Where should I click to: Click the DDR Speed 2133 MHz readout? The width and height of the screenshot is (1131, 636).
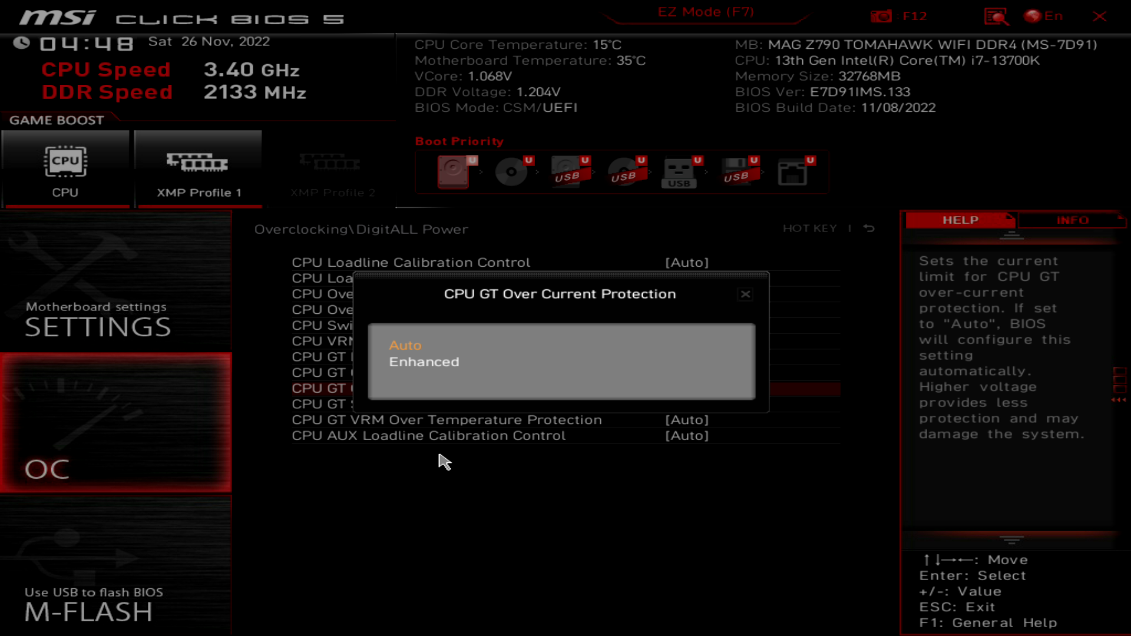click(174, 92)
